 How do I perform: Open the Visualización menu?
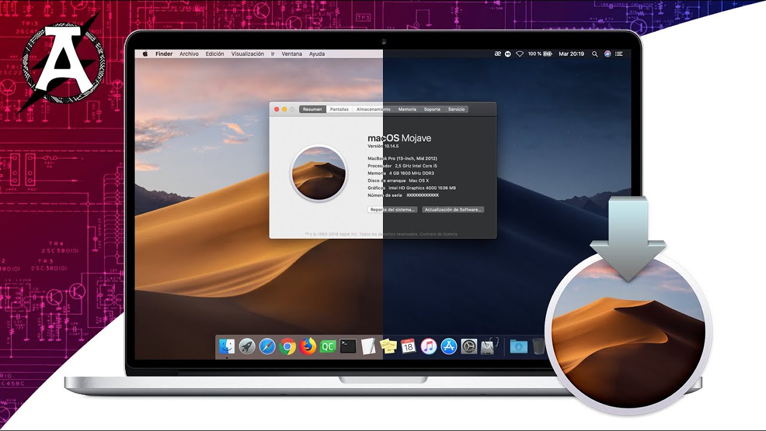[x=248, y=54]
